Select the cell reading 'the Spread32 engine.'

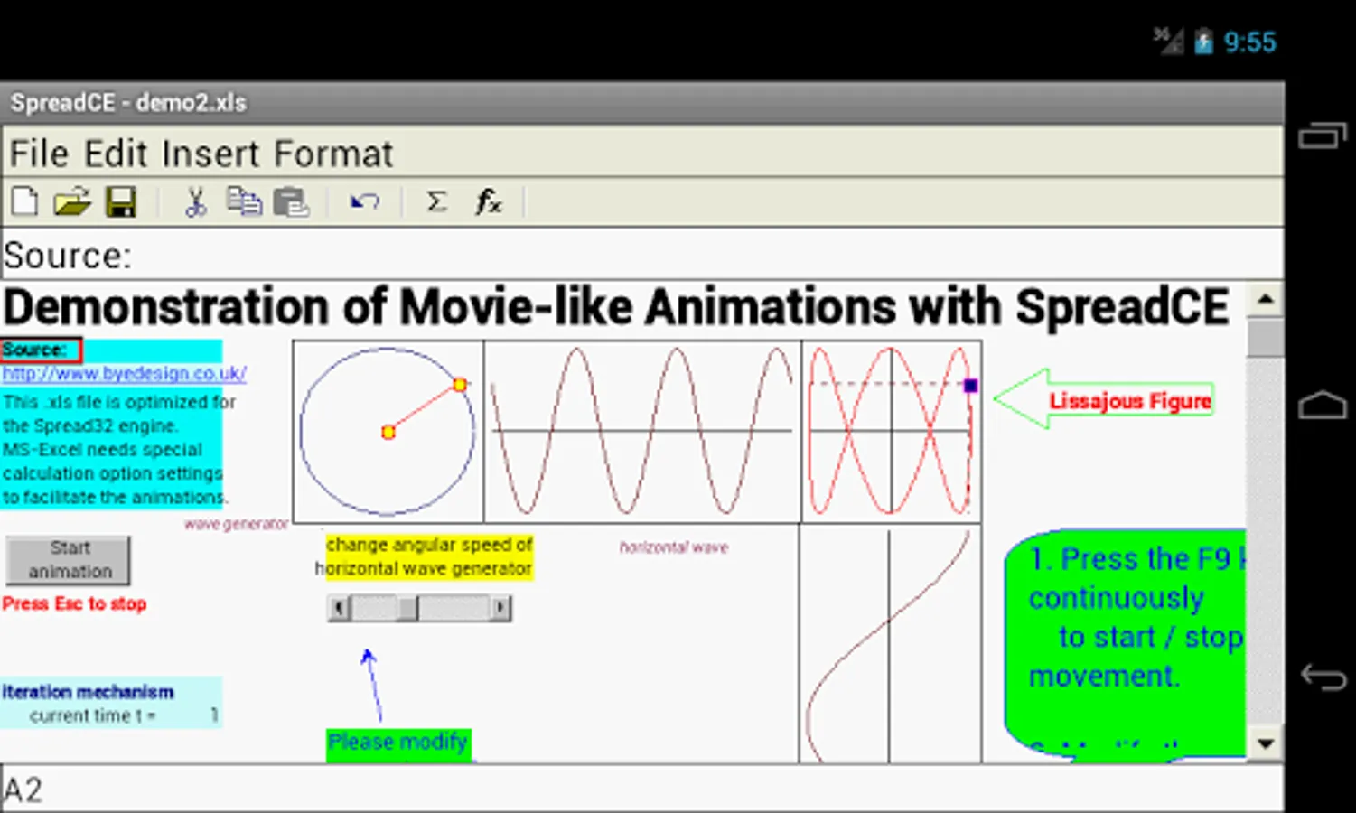(90, 425)
